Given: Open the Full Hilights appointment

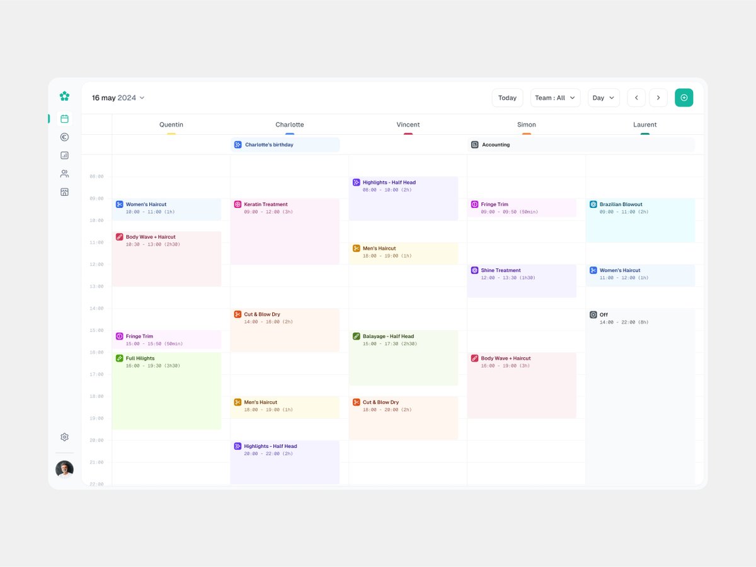Looking at the screenshot, I should point(167,391).
